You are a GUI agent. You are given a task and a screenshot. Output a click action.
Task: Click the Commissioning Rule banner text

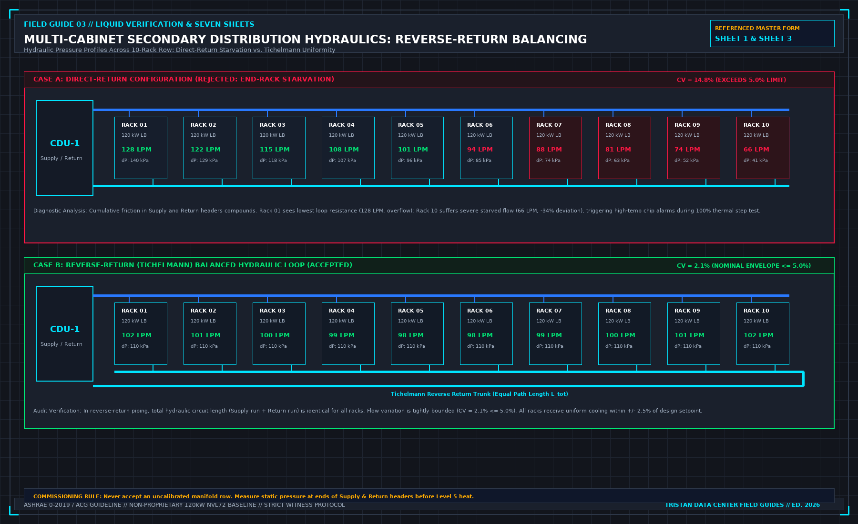point(254,496)
